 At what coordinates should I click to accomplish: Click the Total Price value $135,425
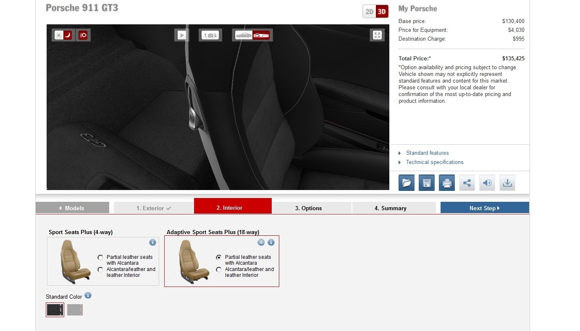pos(513,59)
